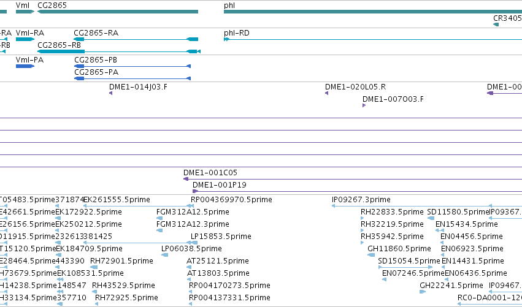Screen dimensions: 522x307
Task: Click the EN04456.5prime EST label
Action: pyautogui.click(x=472, y=237)
